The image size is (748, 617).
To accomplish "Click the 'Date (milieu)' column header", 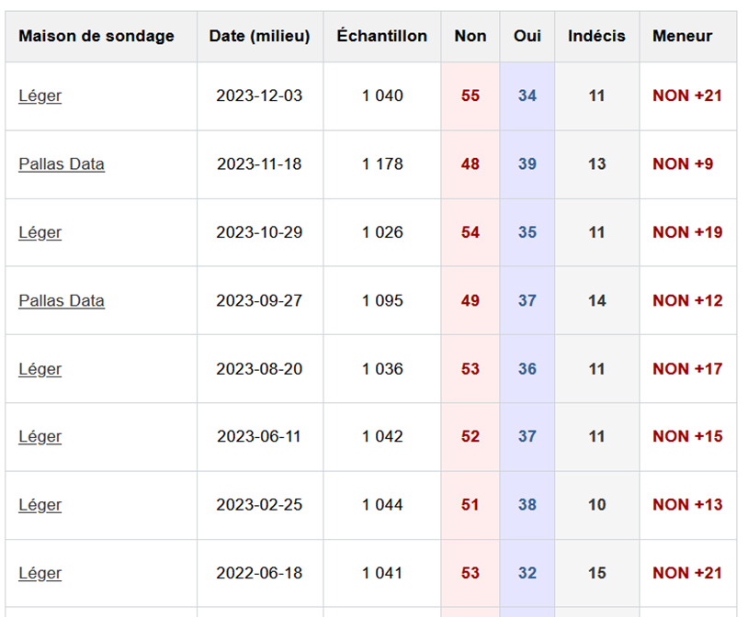I will [x=260, y=37].
